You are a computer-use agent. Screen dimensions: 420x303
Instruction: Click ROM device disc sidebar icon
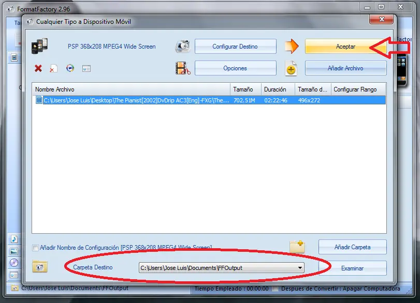(x=14, y=263)
